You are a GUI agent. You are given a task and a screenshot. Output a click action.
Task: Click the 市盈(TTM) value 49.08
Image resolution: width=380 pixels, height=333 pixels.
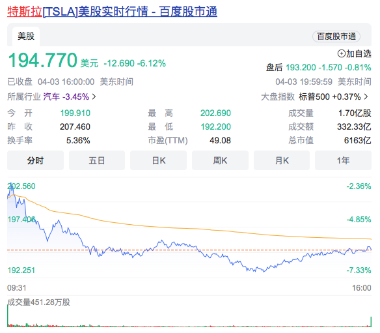coord(220,141)
